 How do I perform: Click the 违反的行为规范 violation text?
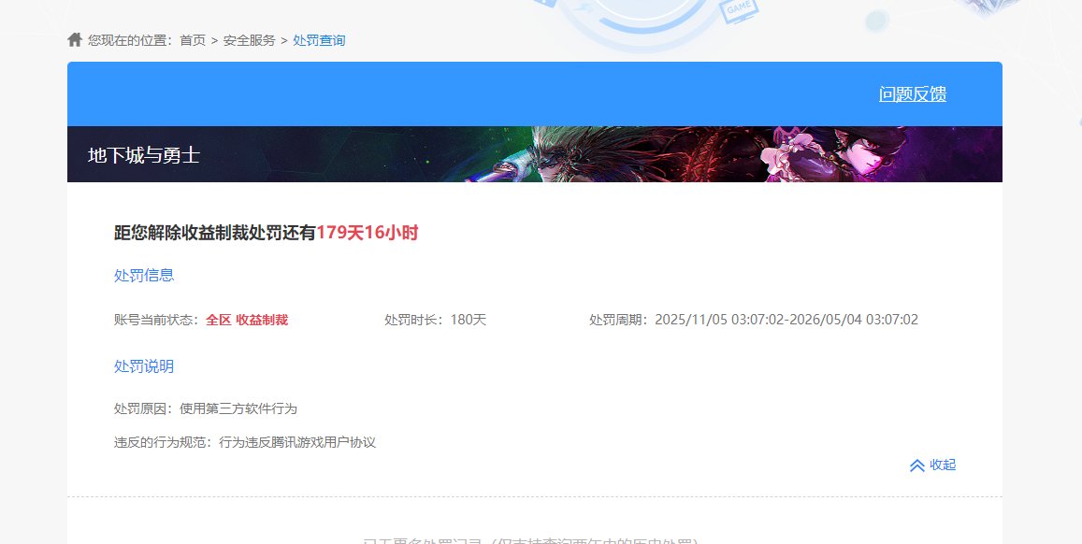click(x=245, y=442)
